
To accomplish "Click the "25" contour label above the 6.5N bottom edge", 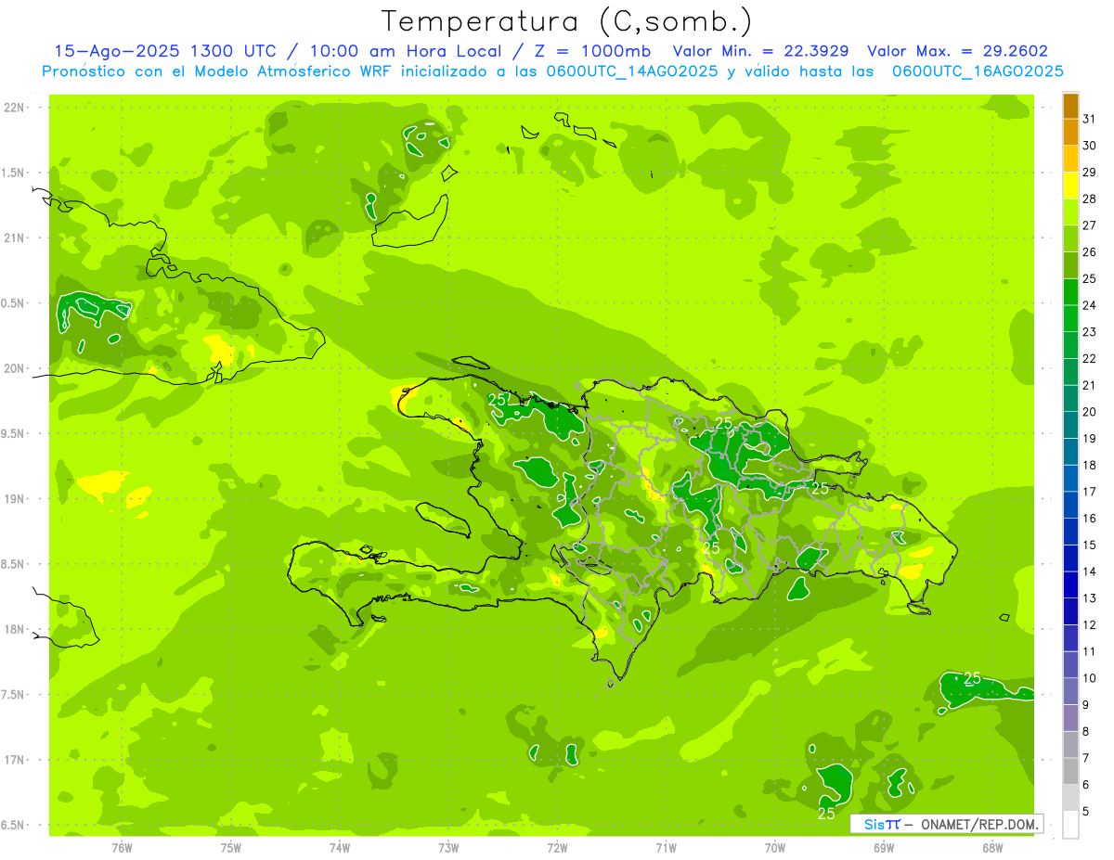I will 826,814.
